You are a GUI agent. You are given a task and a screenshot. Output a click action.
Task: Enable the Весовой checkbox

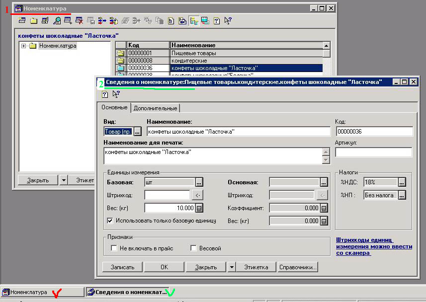(x=194, y=248)
